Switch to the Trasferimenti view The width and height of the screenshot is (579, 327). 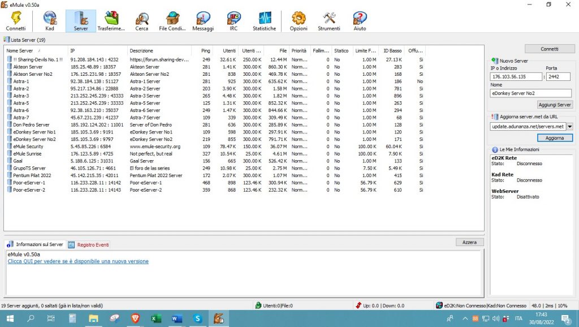(111, 18)
